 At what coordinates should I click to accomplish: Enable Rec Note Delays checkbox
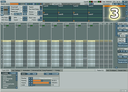[x=41, y=9]
